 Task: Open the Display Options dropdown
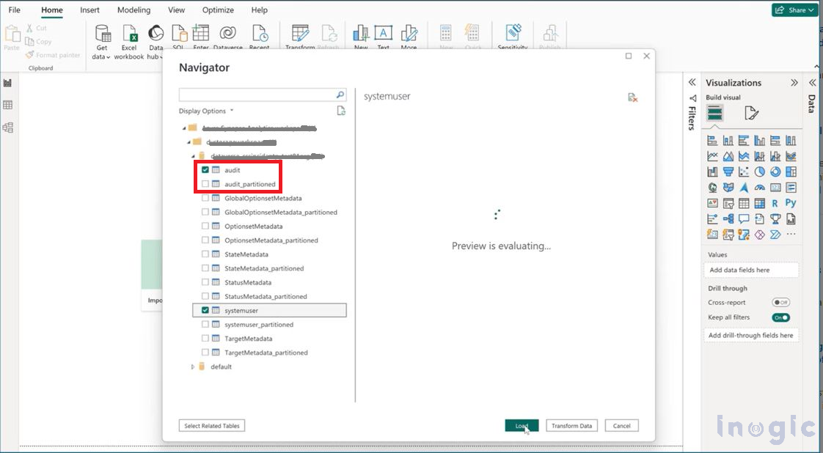[x=205, y=111]
